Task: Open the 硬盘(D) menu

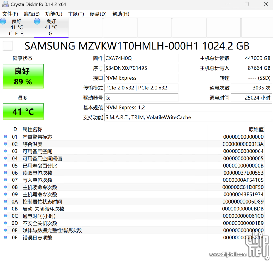Action: click(x=98, y=14)
